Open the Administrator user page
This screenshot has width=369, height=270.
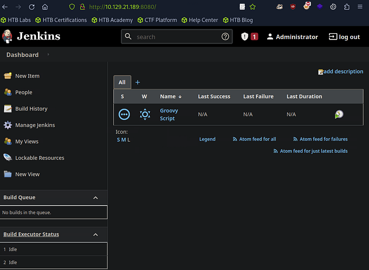[292, 37]
